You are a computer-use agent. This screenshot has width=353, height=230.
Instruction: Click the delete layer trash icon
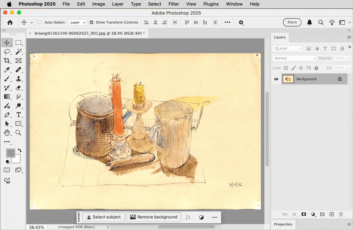coord(341,214)
